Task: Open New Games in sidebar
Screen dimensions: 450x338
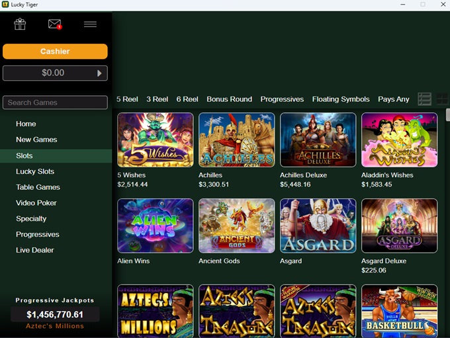Action: (x=36, y=140)
